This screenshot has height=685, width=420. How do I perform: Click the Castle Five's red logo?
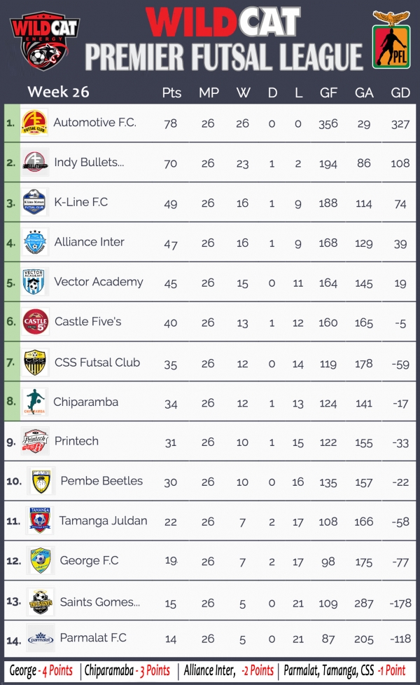(x=35, y=322)
